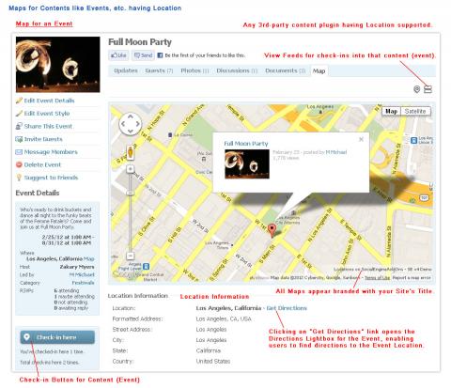
Task: Switch to the Photos tab
Action: point(194,70)
